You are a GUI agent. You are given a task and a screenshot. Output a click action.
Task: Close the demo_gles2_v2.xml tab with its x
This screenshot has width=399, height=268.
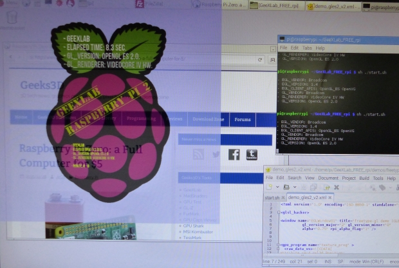click(x=329, y=197)
